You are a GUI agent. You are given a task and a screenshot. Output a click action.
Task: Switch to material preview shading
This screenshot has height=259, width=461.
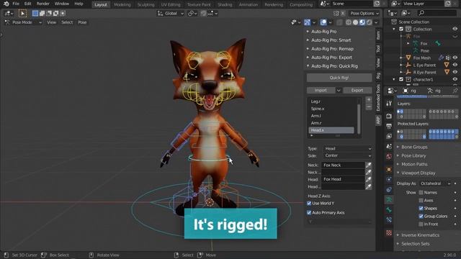tap(362, 22)
